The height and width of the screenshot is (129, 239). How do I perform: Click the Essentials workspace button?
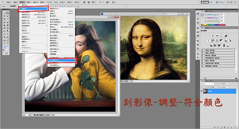[x=205, y=2]
